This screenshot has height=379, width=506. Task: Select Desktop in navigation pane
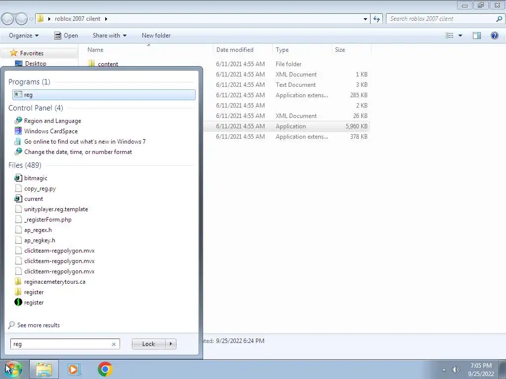pos(36,64)
